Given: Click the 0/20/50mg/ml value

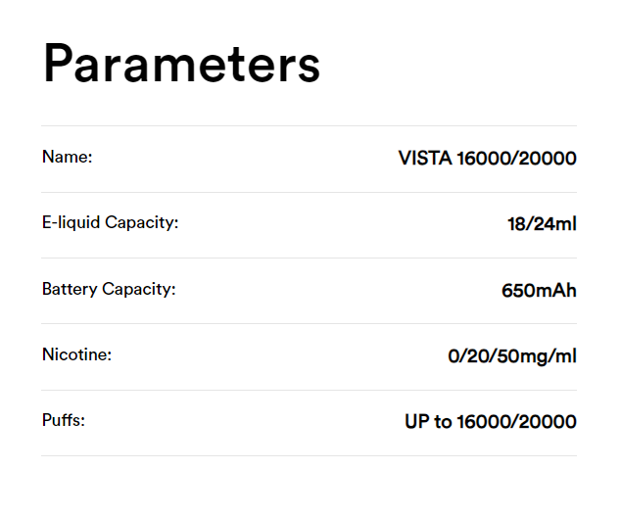Looking at the screenshot, I should pyautogui.click(x=512, y=356).
